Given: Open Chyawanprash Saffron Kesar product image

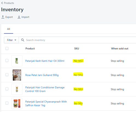Looking at the screenshot, I should pyautogui.click(x=17, y=103).
